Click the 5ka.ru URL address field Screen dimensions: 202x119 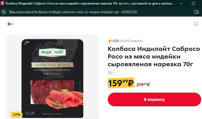pos(73,12)
